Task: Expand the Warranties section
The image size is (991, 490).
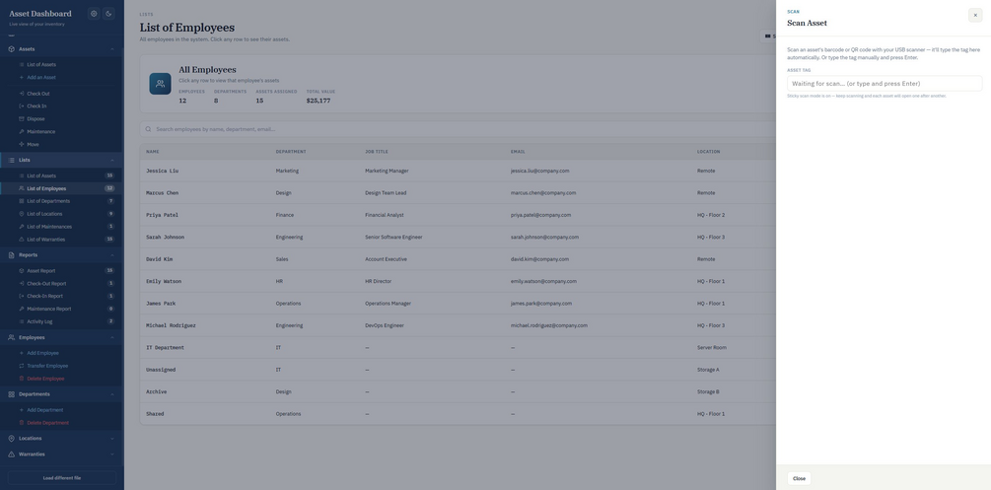Action: click(x=61, y=454)
